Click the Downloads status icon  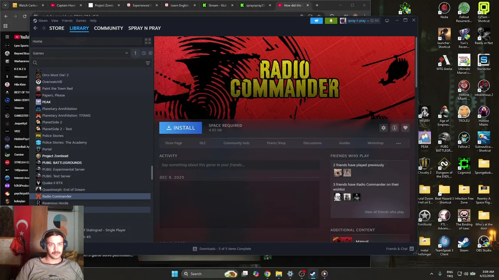pos(195,248)
